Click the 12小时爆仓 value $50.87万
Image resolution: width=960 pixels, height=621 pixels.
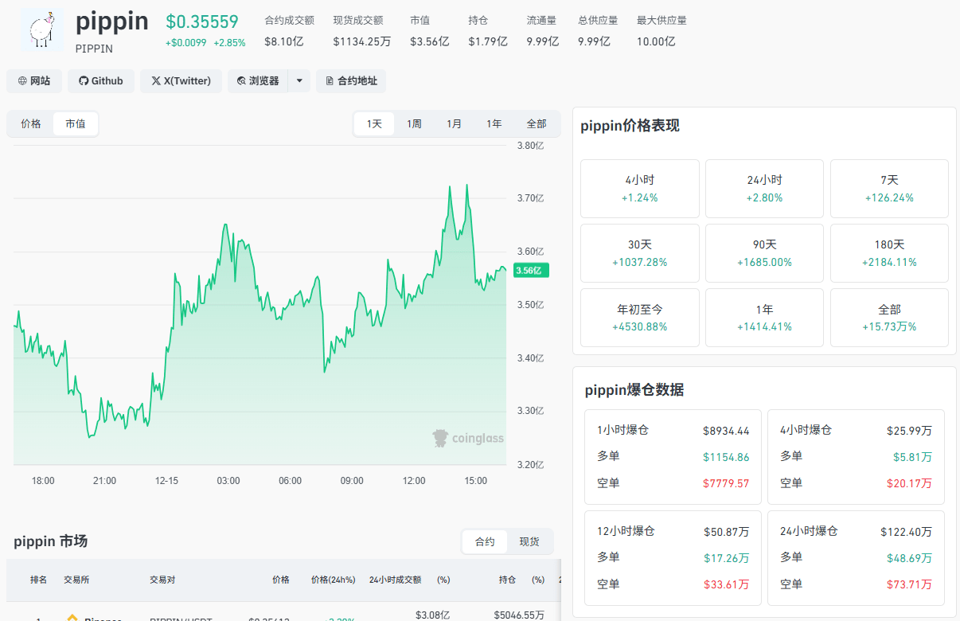726,531
